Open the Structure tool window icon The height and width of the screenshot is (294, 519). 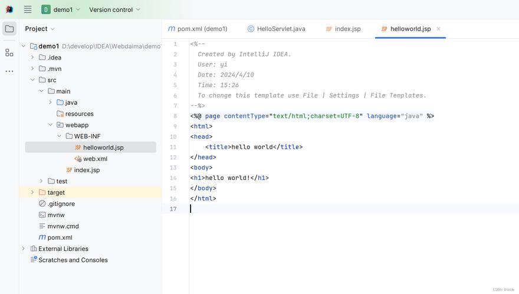[x=9, y=52]
